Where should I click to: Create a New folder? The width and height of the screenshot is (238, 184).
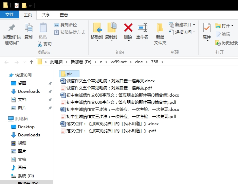[x=160, y=34]
